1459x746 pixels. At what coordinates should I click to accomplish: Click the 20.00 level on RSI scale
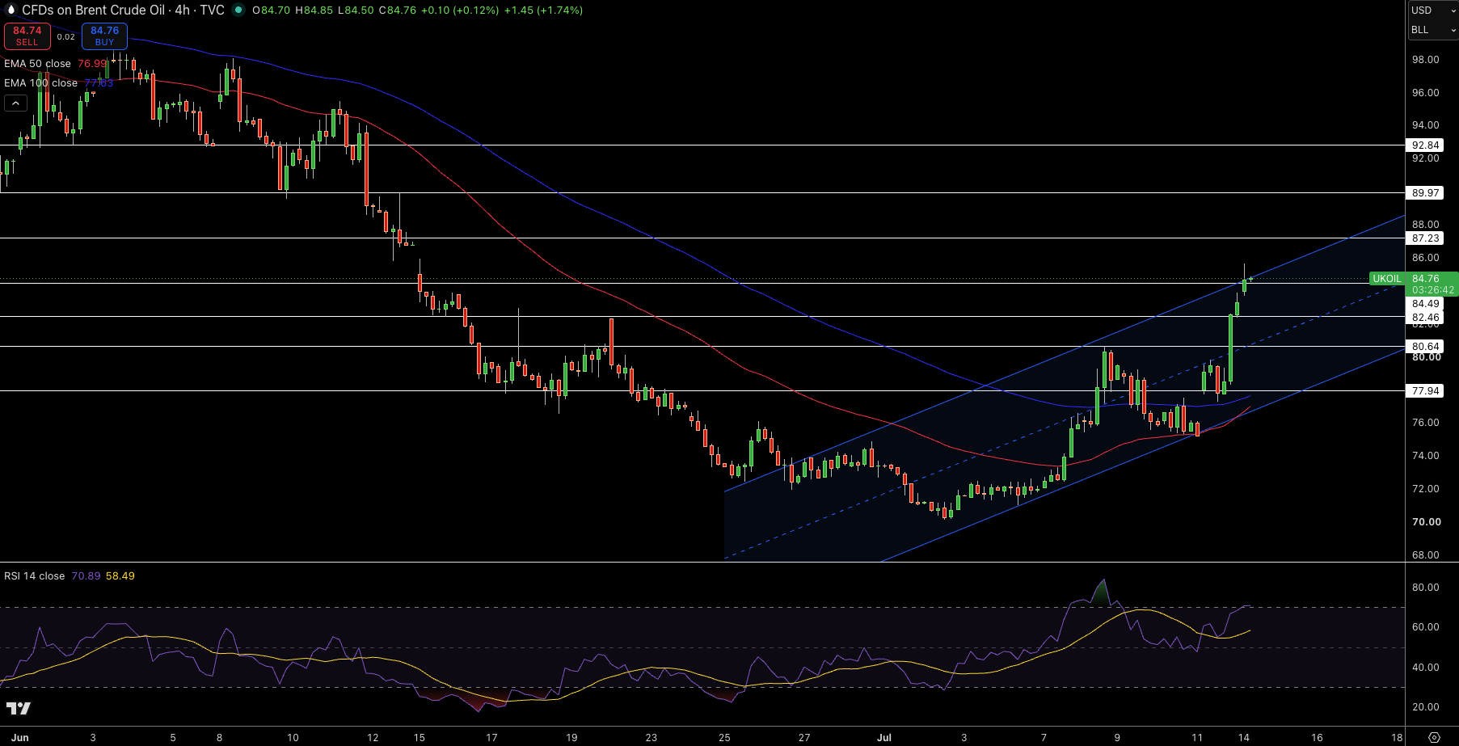point(1425,707)
